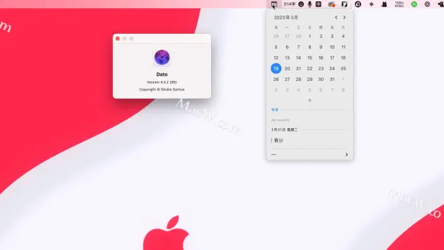Click the smiley face menu bar icon
This screenshot has height=250, width=444.
point(301,4)
